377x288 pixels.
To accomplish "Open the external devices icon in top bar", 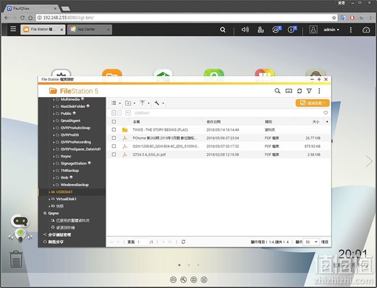I will (x=261, y=30).
